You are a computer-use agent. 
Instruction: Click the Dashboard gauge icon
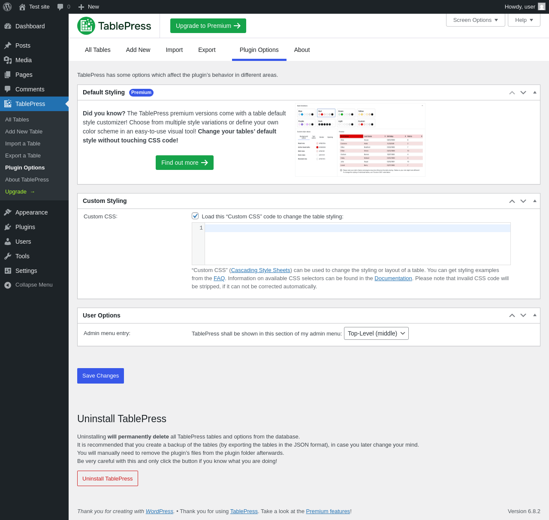pyautogui.click(x=8, y=26)
